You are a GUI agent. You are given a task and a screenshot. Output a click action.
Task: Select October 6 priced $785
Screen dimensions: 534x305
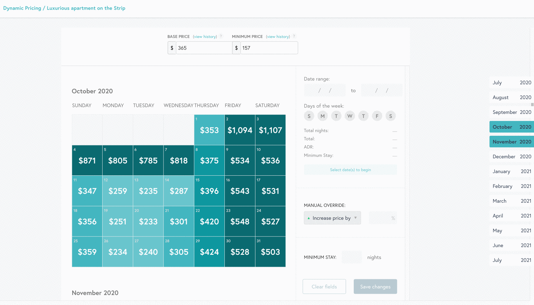148,160
